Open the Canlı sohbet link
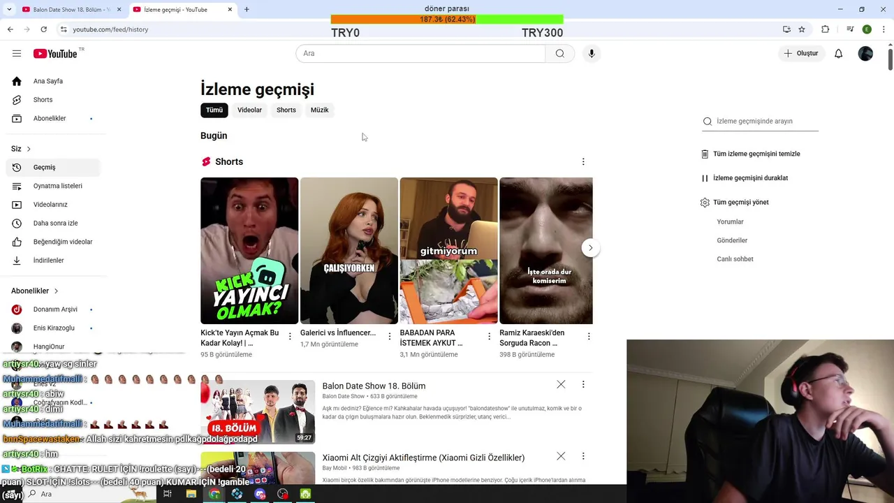This screenshot has width=894, height=503. [x=735, y=259]
